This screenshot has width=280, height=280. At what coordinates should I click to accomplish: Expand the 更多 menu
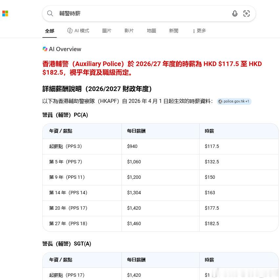tap(199, 31)
